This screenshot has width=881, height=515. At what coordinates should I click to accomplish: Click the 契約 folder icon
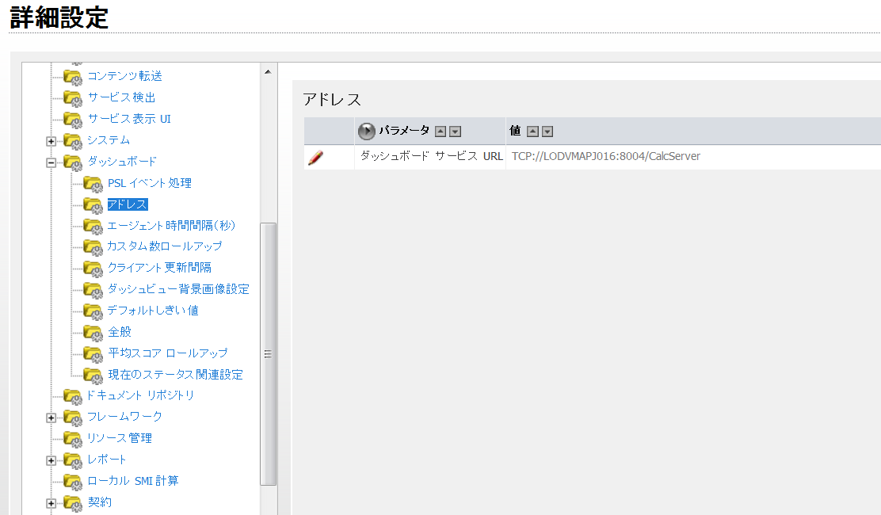(73, 502)
